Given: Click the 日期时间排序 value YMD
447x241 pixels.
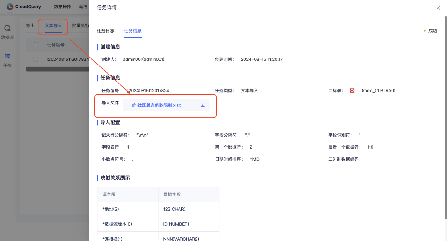Looking at the screenshot, I should tap(254, 159).
